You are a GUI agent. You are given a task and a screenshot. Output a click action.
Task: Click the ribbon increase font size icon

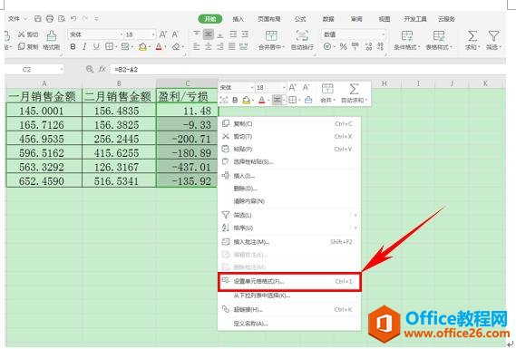[163, 34]
